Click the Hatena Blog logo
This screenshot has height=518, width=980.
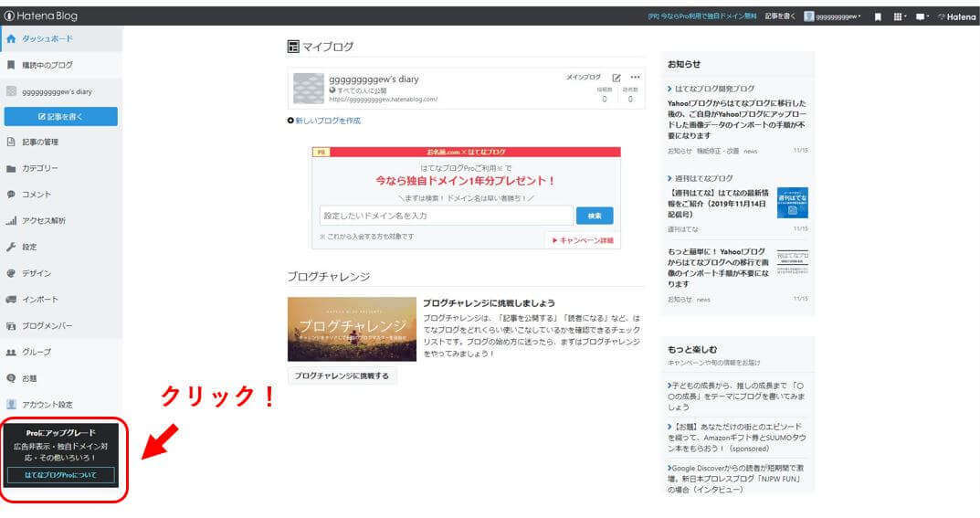[41, 16]
